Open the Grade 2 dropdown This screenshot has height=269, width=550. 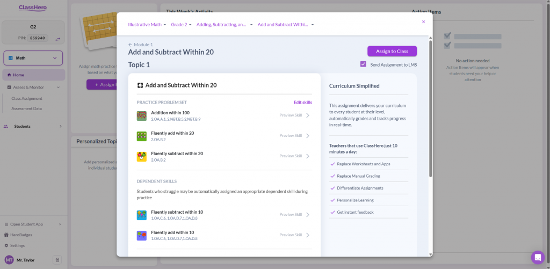[181, 25]
